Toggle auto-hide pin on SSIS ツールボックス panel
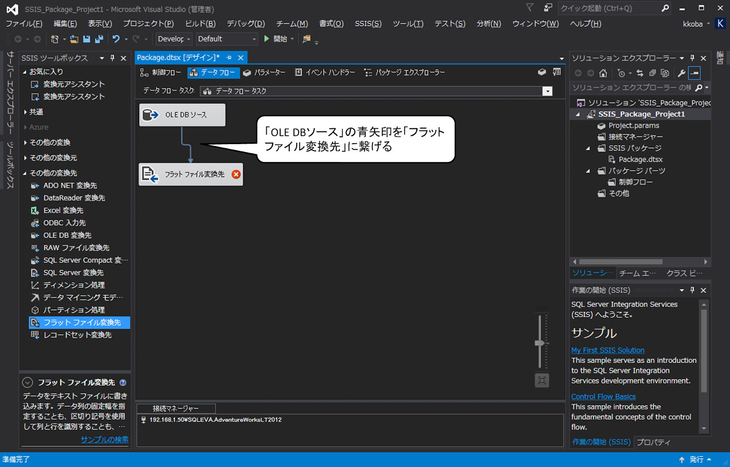This screenshot has height=467, width=730. point(112,58)
